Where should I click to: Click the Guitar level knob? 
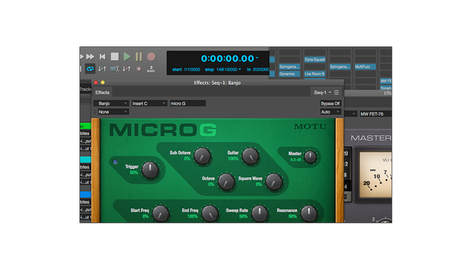tap(250, 156)
